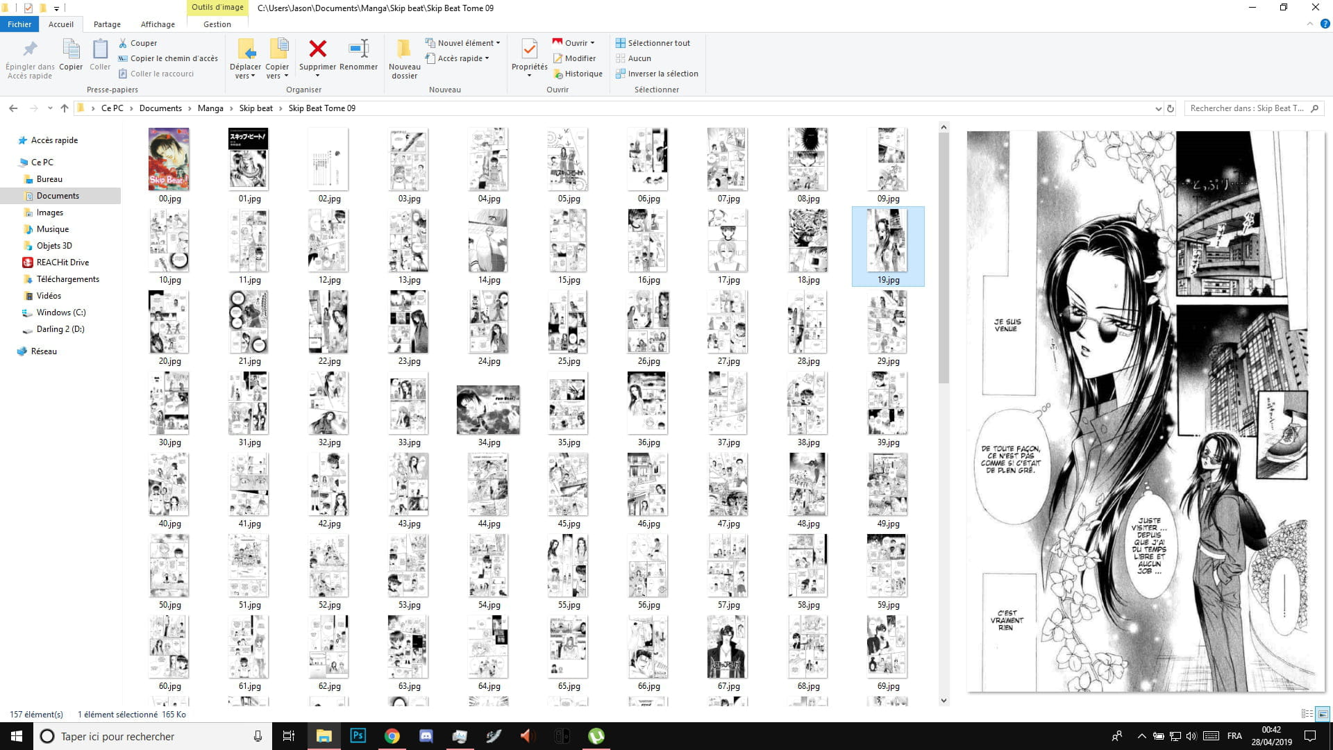
Task: Select the 00.jpg color cover thumbnail
Action: click(169, 159)
